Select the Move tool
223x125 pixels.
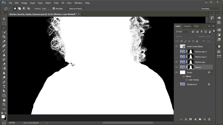click(4, 19)
